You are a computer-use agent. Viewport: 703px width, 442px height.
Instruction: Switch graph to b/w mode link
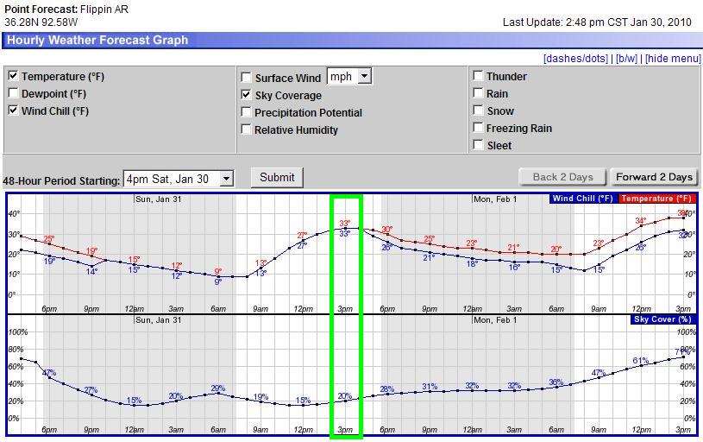coord(625,59)
